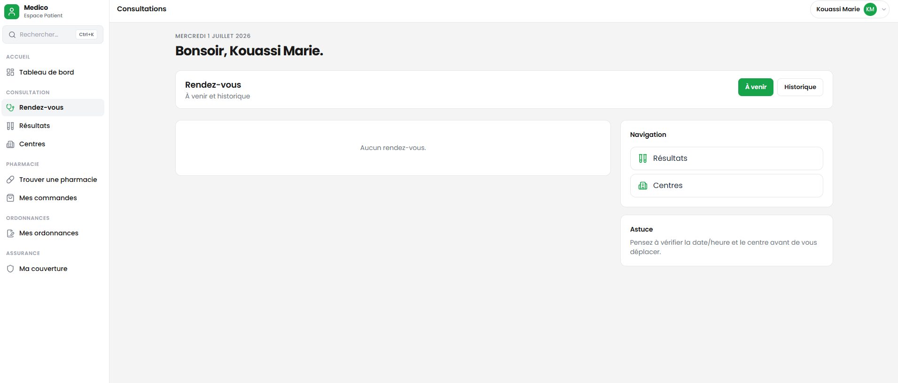Click the Tableau de bord grid icon
This screenshot has width=898, height=383.
point(10,72)
